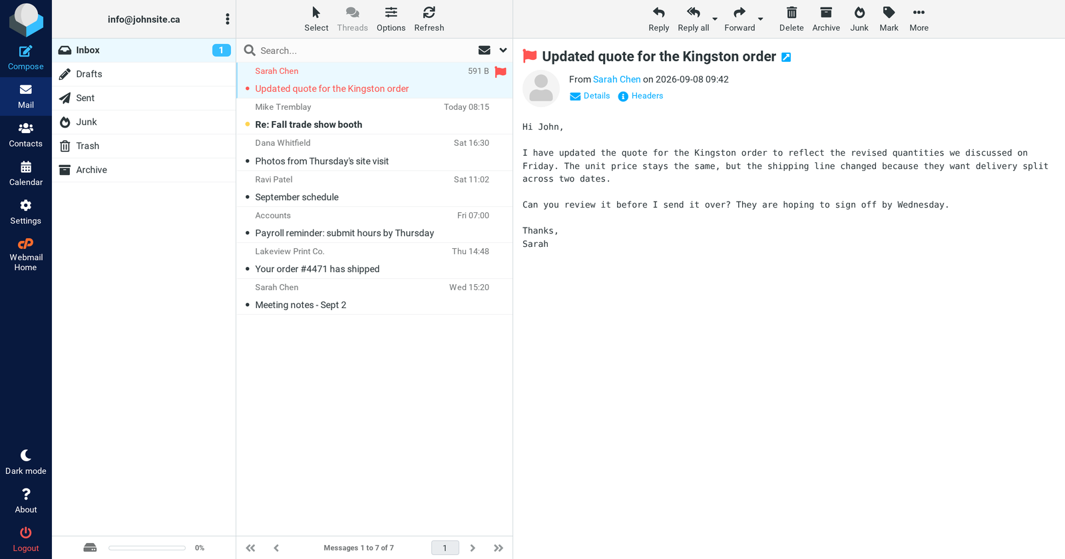Open the Calendar section
This screenshot has width=1065, height=559.
pyautogui.click(x=26, y=174)
